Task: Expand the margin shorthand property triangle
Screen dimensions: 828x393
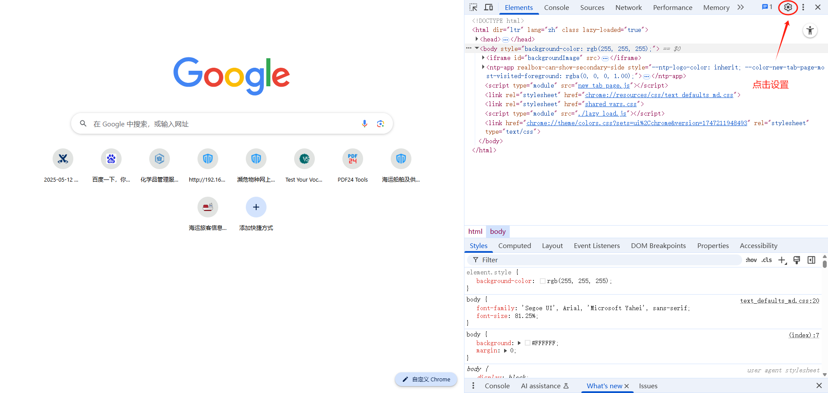Action: tap(505, 351)
